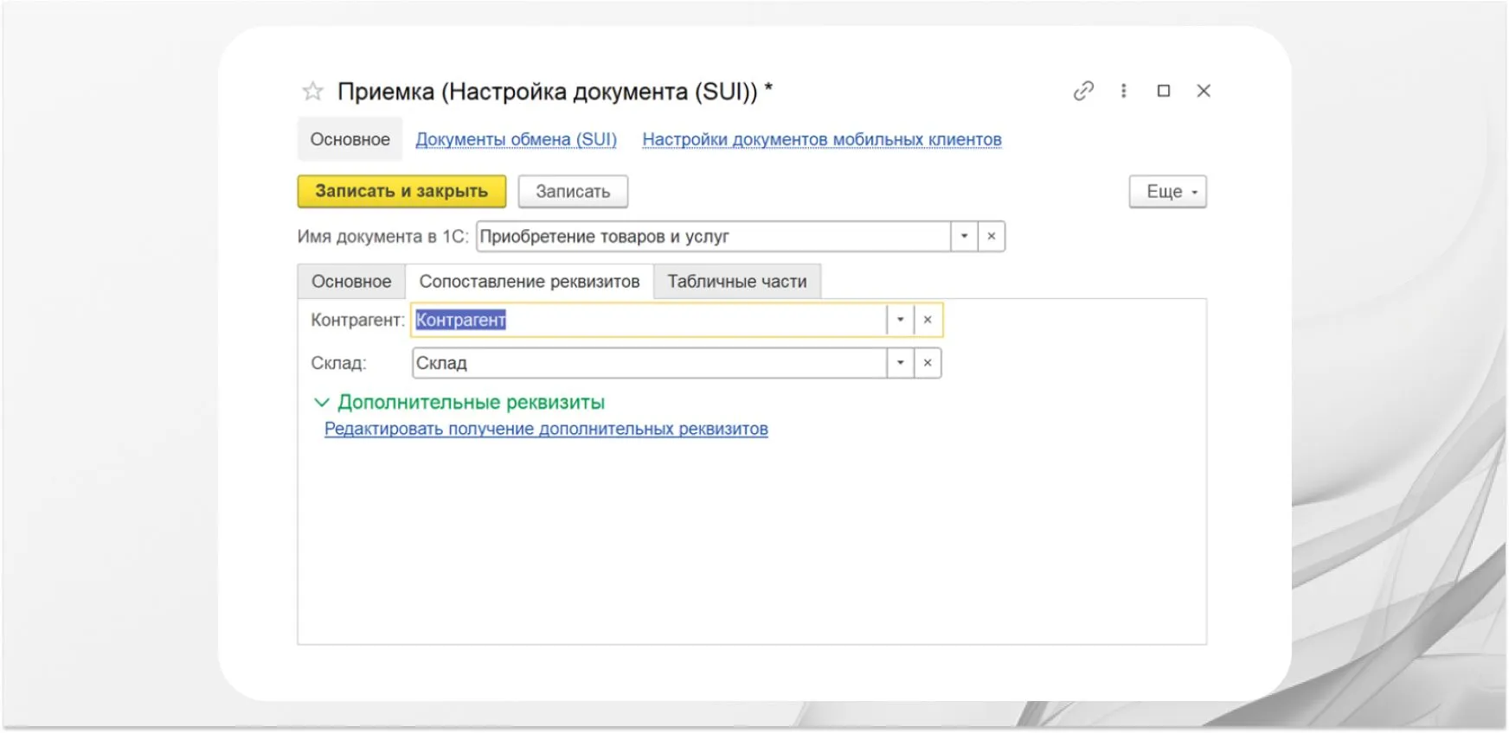Add document to favorites with star icon

click(312, 91)
